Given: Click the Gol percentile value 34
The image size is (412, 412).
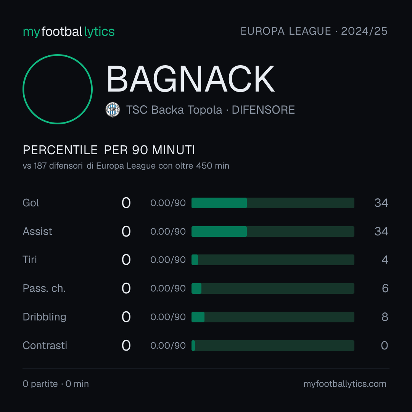Looking at the screenshot, I should click(x=381, y=203).
